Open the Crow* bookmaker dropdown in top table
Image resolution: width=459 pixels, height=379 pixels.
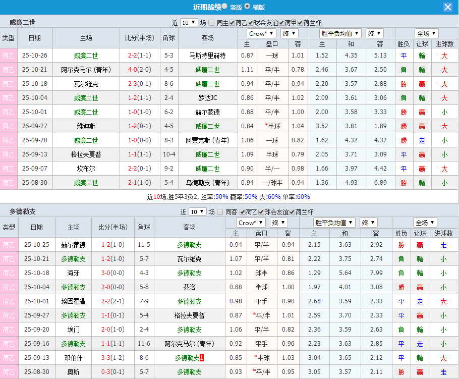coord(261,32)
